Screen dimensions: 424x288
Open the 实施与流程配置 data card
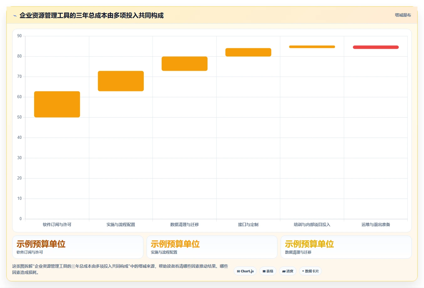tap(212, 247)
